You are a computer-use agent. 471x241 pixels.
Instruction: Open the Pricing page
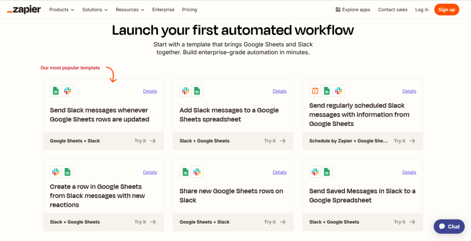pyautogui.click(x=190, y=10)
